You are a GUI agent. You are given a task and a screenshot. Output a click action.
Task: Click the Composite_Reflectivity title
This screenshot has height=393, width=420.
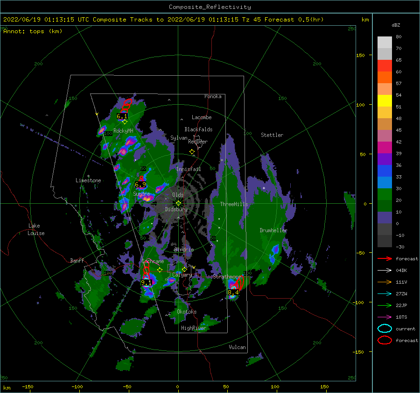[210, 7]
